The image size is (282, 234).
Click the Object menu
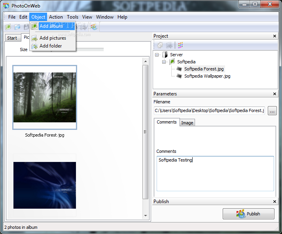pos(38,17)
